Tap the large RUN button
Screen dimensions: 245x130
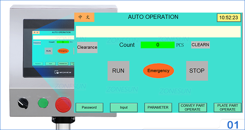coord(119,71)
